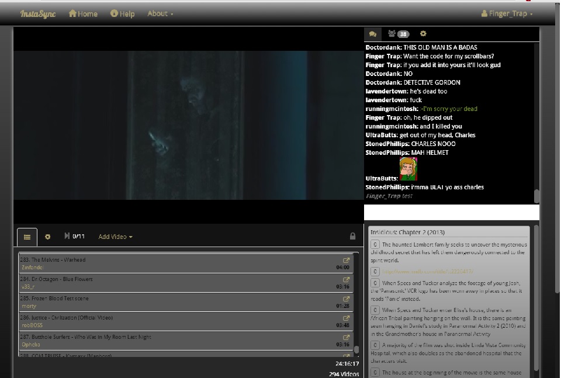The width and height of the screenshot is (561, 378).
Task: Open chat settings gear icon
Action: [423, 34]
